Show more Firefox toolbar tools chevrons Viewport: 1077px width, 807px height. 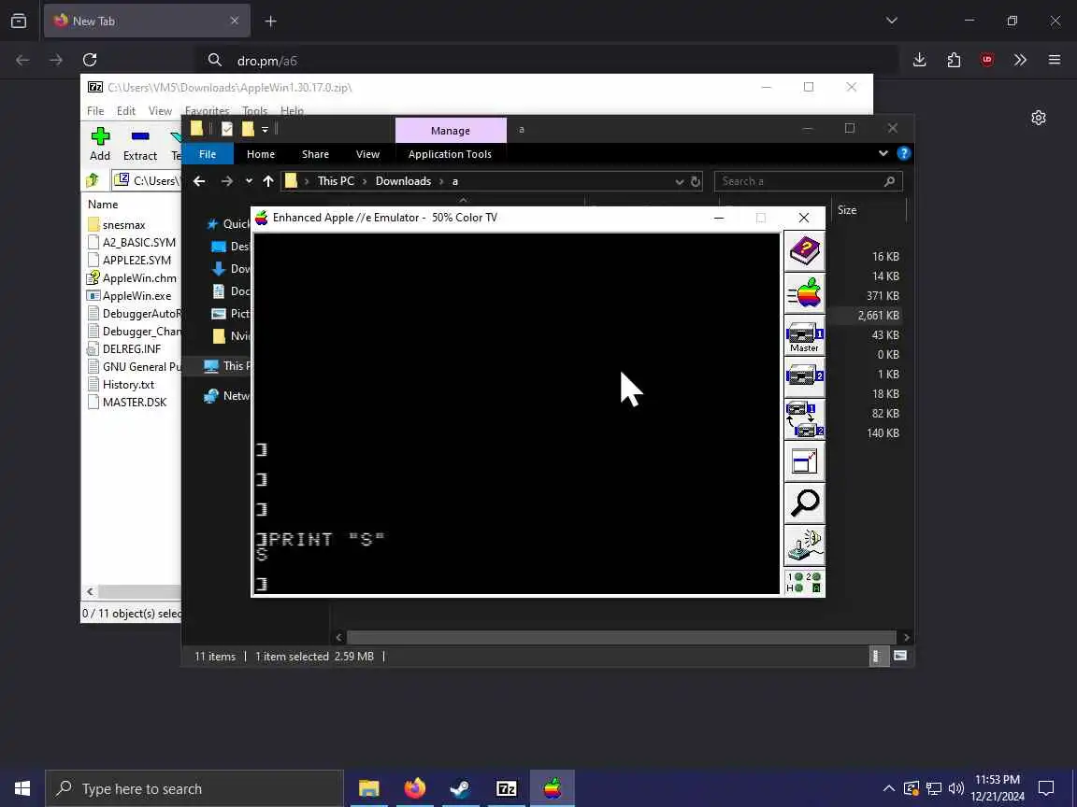click(x=1020, y=61)
